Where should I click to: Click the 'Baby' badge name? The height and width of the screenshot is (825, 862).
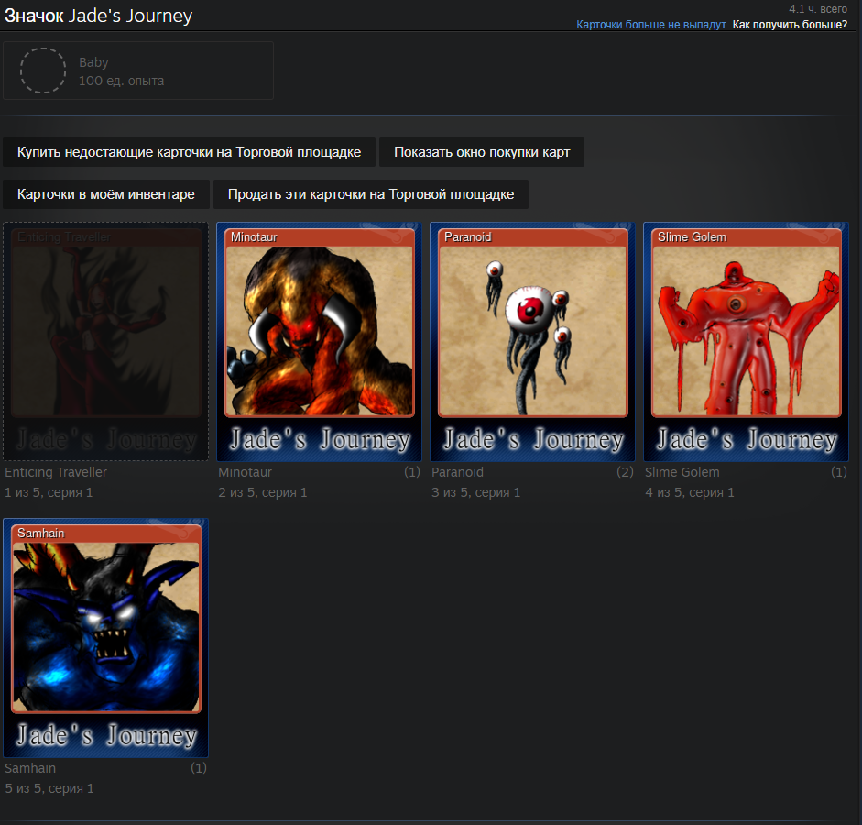(93, 62)
